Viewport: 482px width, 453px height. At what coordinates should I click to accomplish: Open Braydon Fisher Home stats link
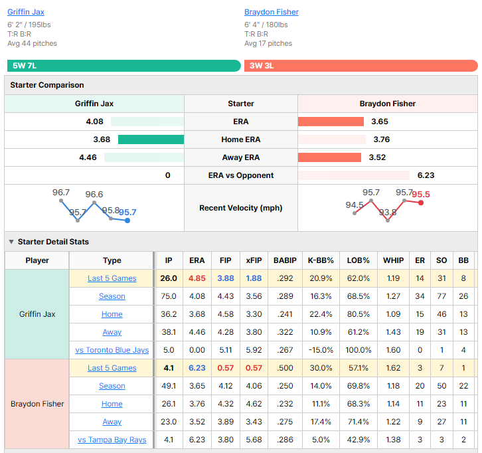(112, 404)
